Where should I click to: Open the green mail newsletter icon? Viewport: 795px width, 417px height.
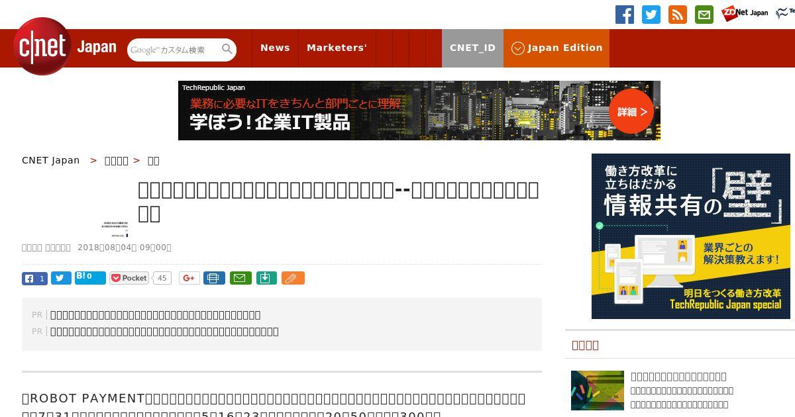704,15
